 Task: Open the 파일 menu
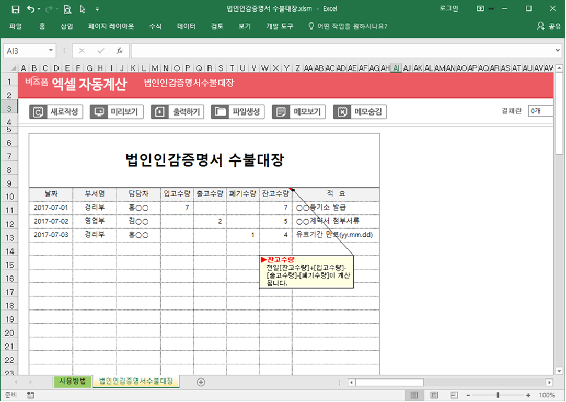(16, 26)
